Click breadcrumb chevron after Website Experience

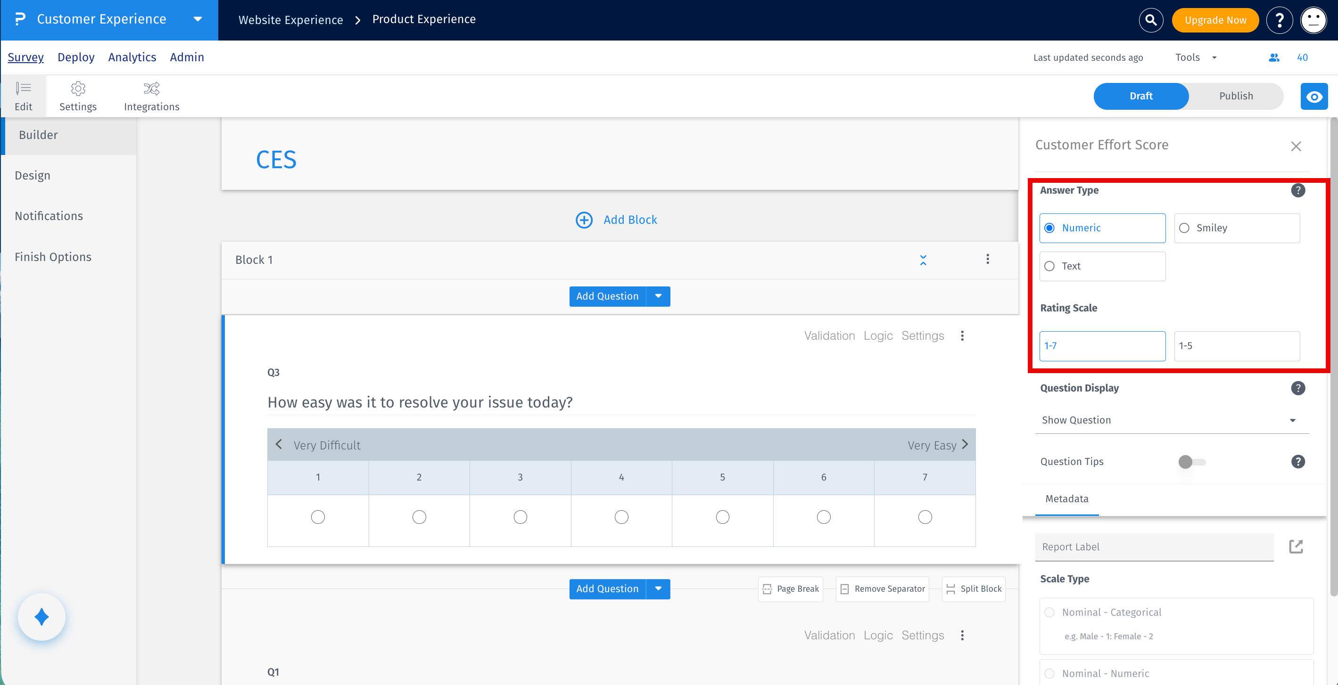pyautogui.click(x=357, y=20)
